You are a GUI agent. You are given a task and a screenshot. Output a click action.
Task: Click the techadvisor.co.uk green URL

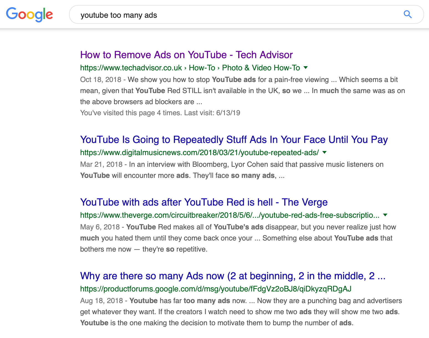[x=190, y=68]
